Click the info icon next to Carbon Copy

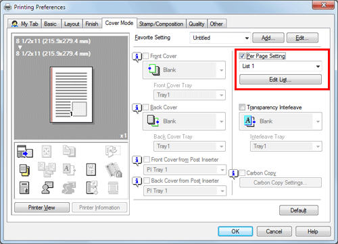coord(233,174)
